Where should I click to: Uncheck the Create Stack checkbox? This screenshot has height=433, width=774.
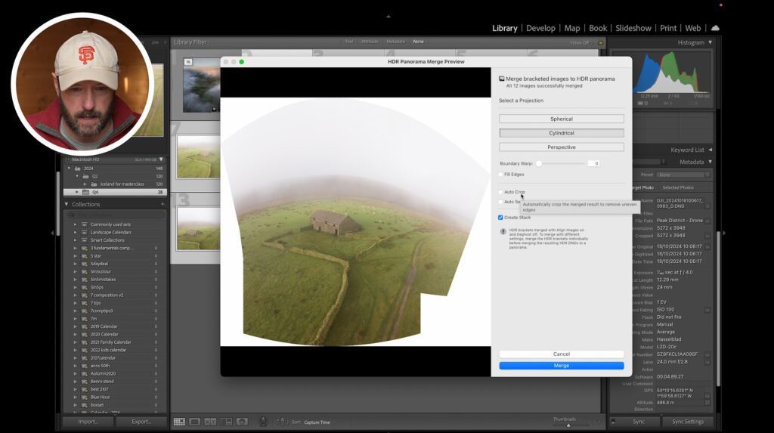pos(500,218)
